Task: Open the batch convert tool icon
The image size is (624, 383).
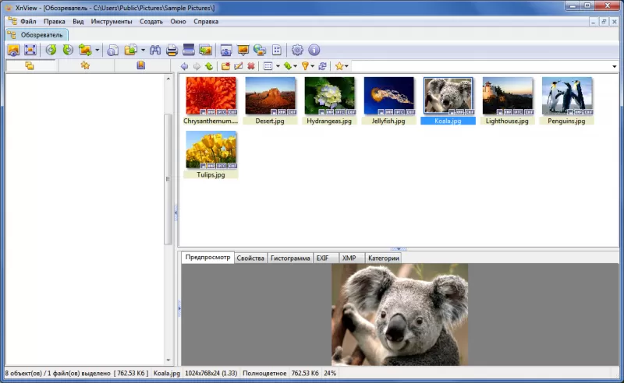Action: pos(205,50)
